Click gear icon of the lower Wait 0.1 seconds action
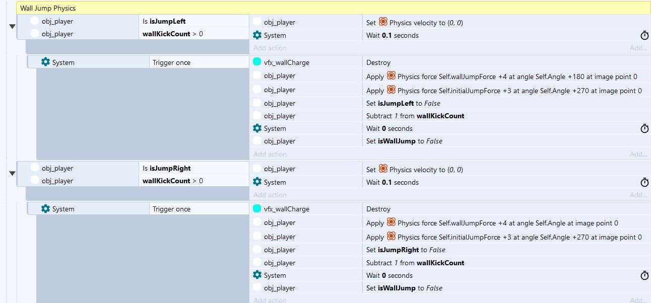651x303 pixels. tap(257, 182)
